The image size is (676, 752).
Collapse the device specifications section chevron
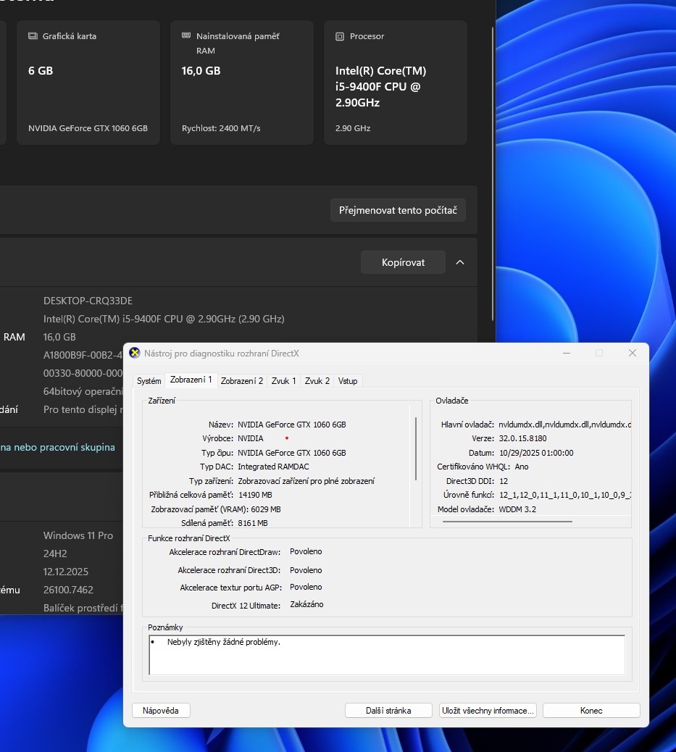tap(460, 262)
